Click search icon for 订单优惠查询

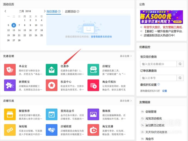(x=180, y=78)
